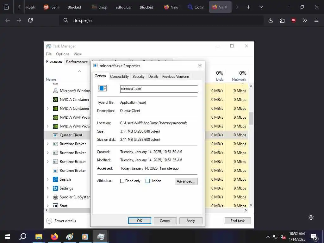Click the first NVIDIA Container icon
This screenshot has width=324, height=243.
[55, 100]
